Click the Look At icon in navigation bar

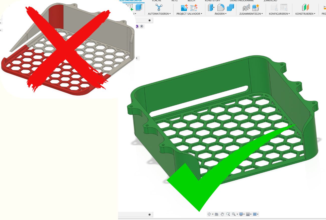[216, 214]
